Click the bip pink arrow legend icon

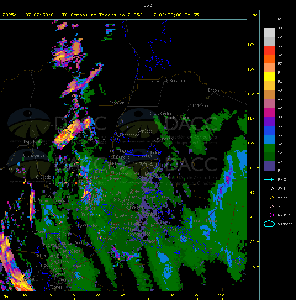[269, 206]
